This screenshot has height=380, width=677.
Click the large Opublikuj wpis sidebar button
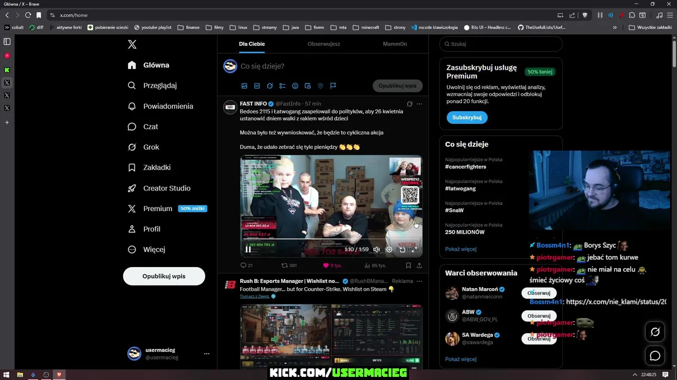click(164, 276)
